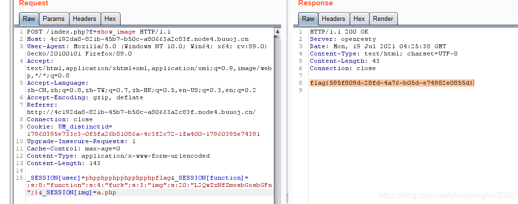Screen dimensions: 518x204
Task: Click the request Connection: close line
Action: [60, 119]
